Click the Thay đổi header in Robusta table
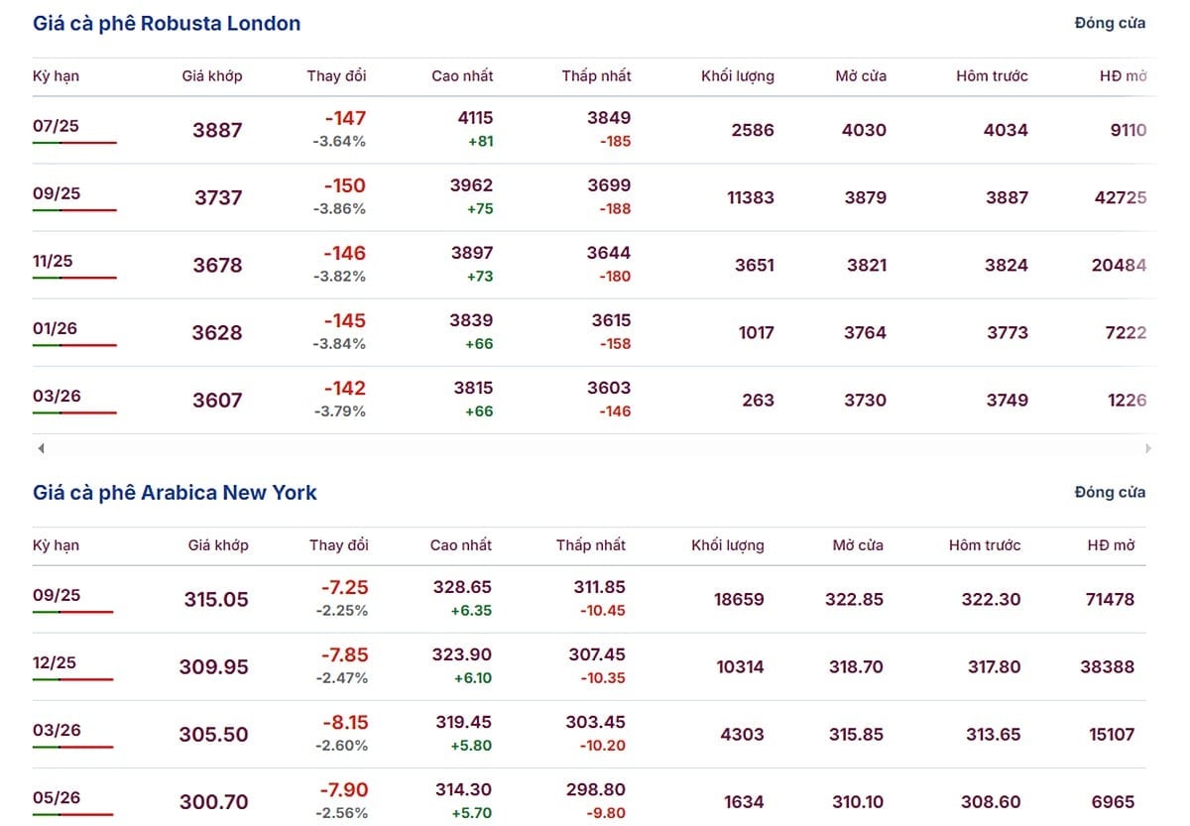The image size is (1190, 826). tap(336, 76)
